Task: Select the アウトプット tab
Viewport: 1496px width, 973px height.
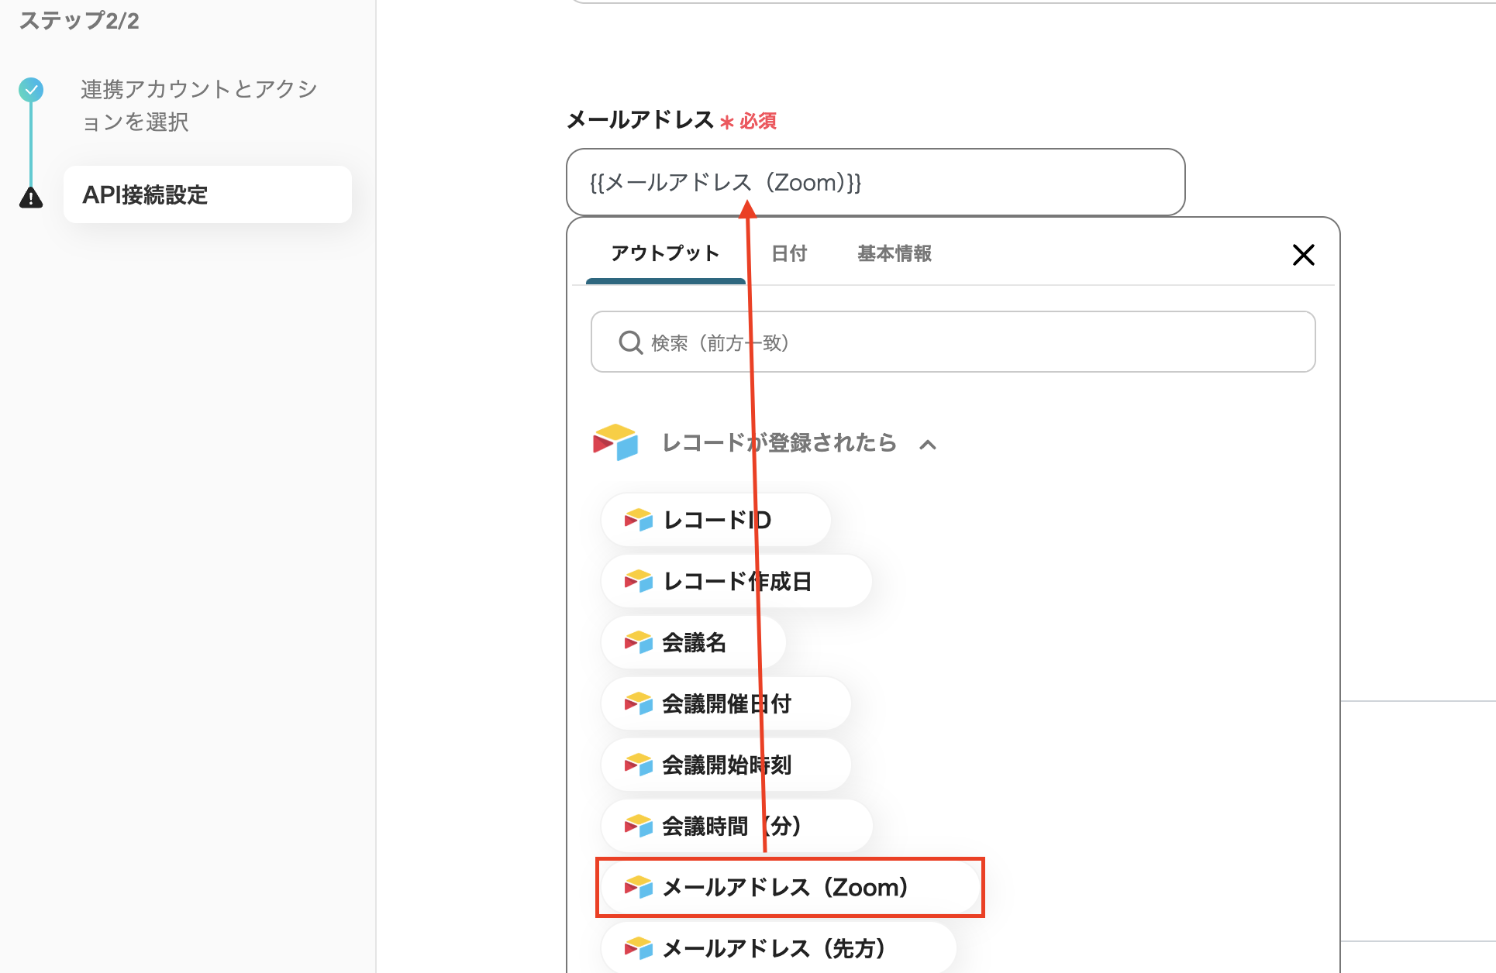Action: [x=665, y=253]
